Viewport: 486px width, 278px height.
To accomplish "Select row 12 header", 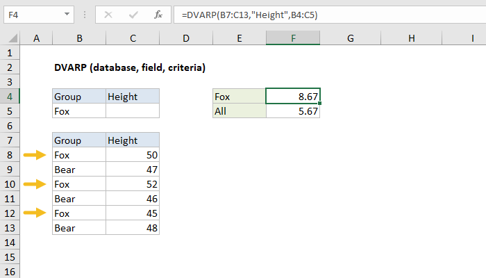I will point(10,213).
